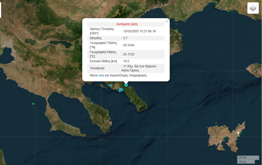
Task: Select the isolated cyan marker west of cluster
Action: coord(111,85)
